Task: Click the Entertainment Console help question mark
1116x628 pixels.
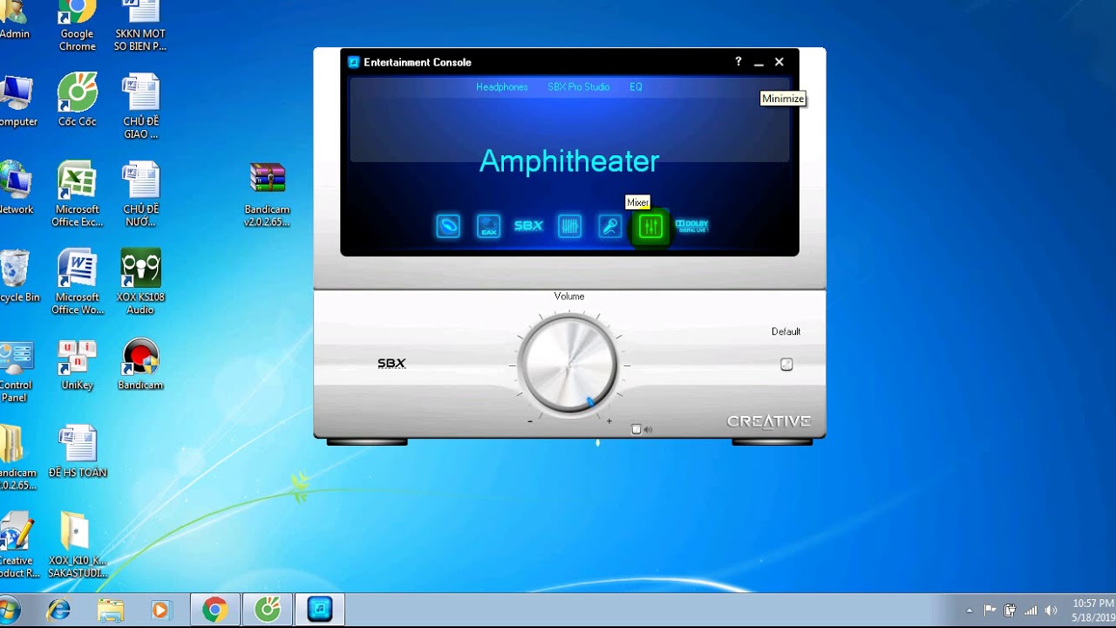Action: 738,62
